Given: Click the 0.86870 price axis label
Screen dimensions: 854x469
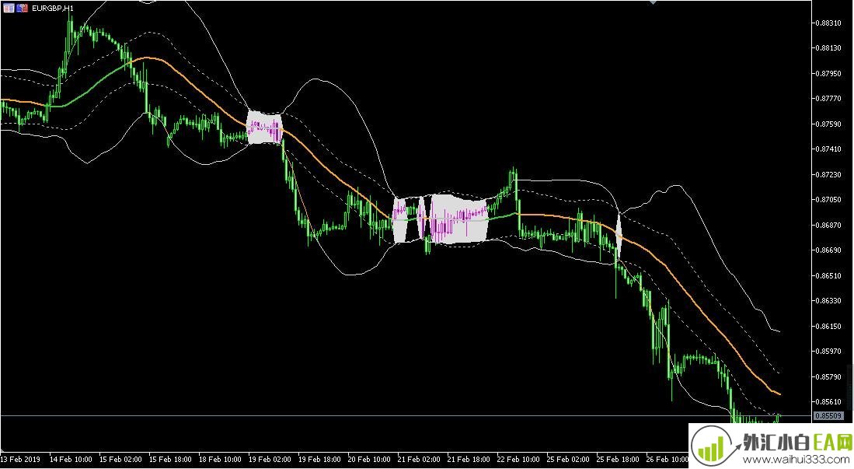Looking at the screenshot, I should click(828, 225).
